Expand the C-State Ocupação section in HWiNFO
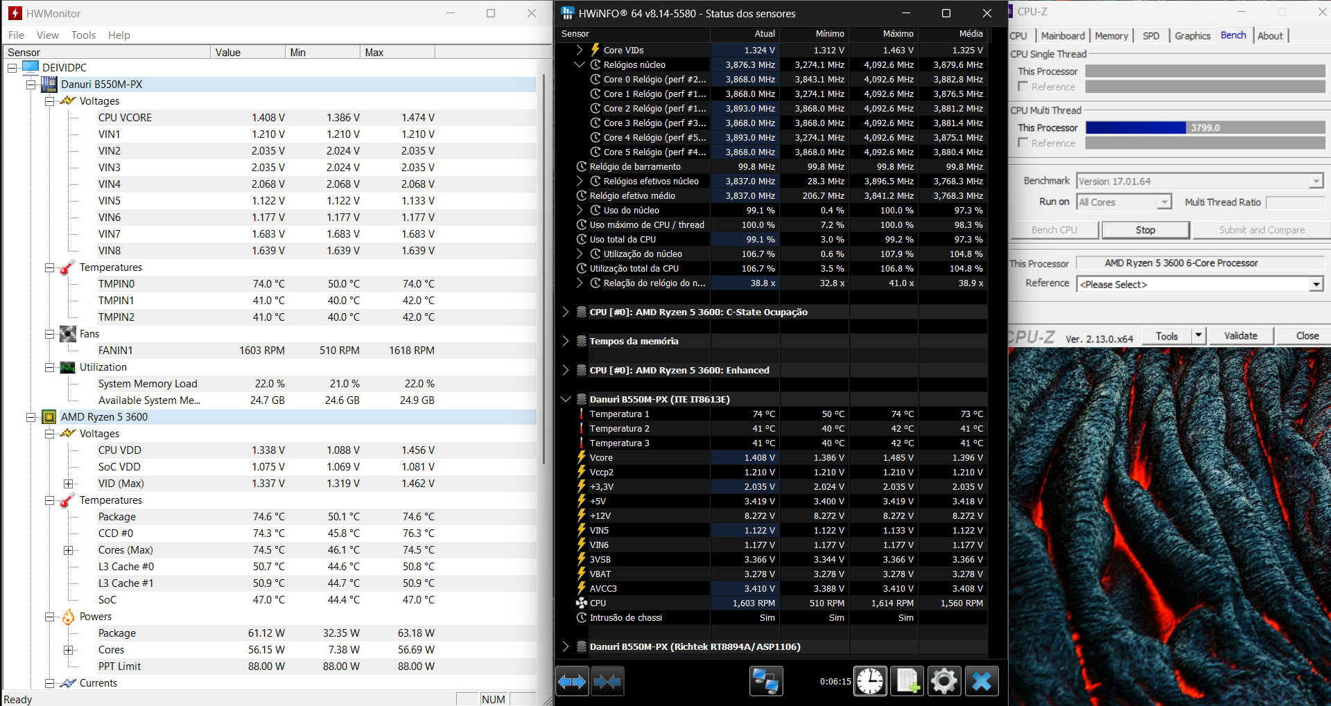The width and height of the screenshot is (1331, 706). coord(565,312)
